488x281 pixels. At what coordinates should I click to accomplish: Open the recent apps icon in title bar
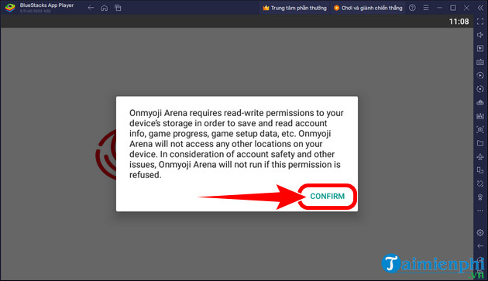118,8
